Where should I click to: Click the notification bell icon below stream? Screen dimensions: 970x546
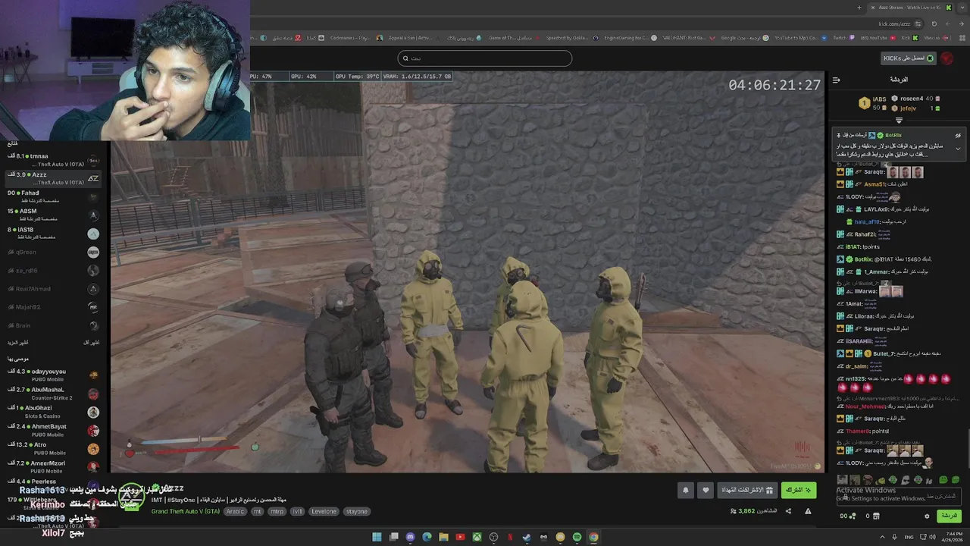click(686, 490)
